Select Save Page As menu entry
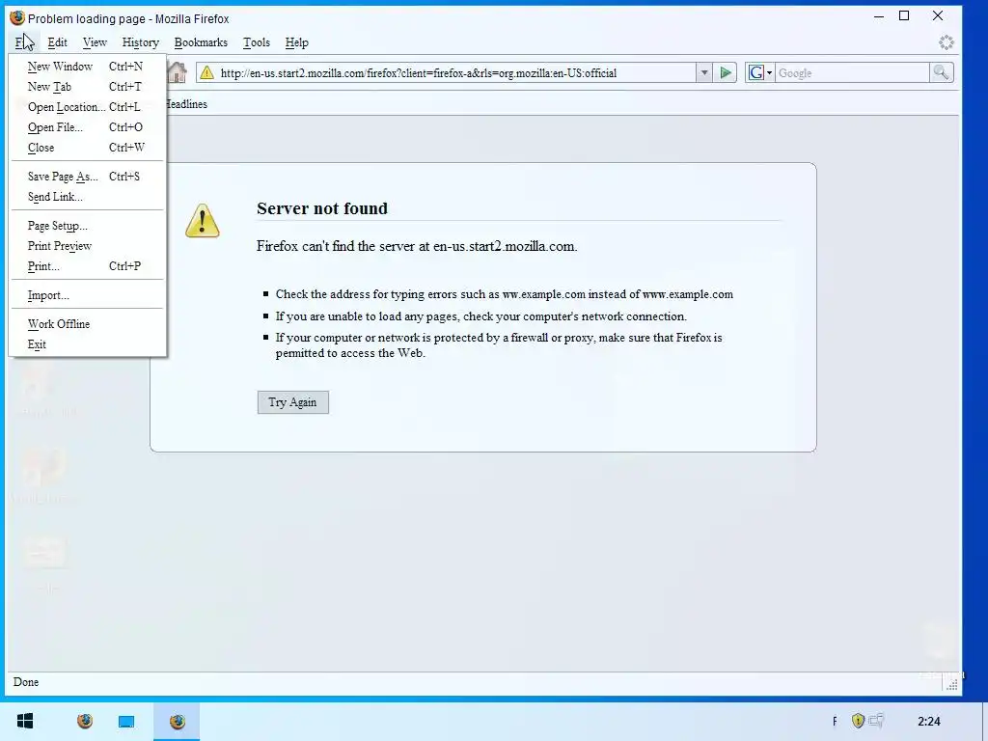 click(87, 177)
